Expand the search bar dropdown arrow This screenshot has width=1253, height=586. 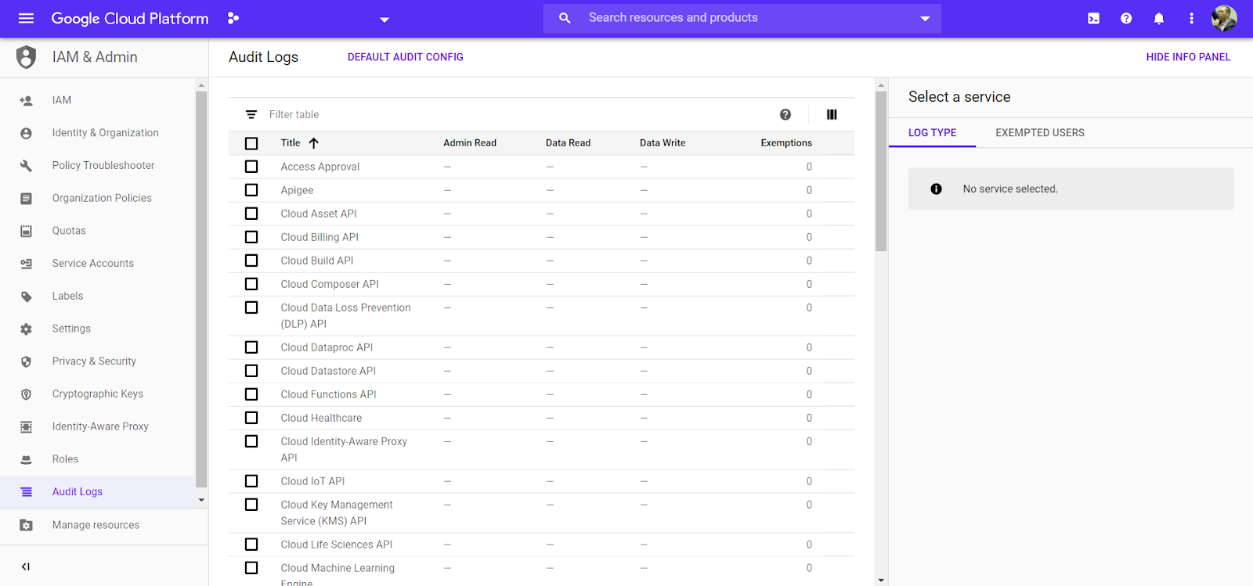(x=925, y=19)
